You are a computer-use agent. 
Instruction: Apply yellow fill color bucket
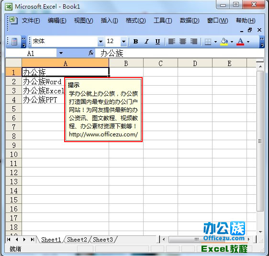[224, 42]
